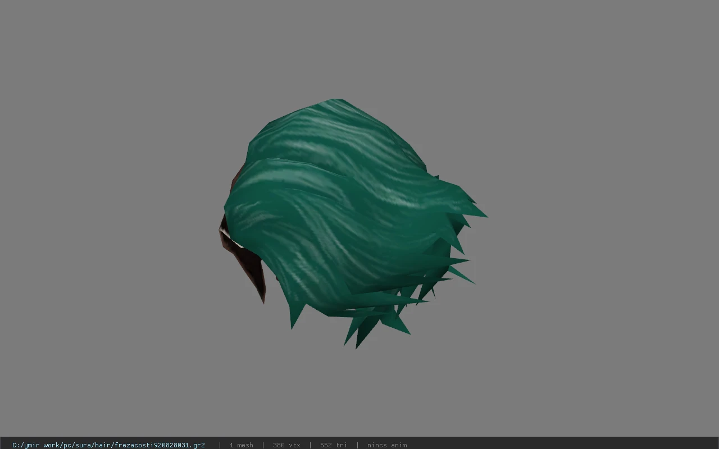The image size is (719, 449).
Task: Click the "552 tri" triangle count
Action: 334,445
